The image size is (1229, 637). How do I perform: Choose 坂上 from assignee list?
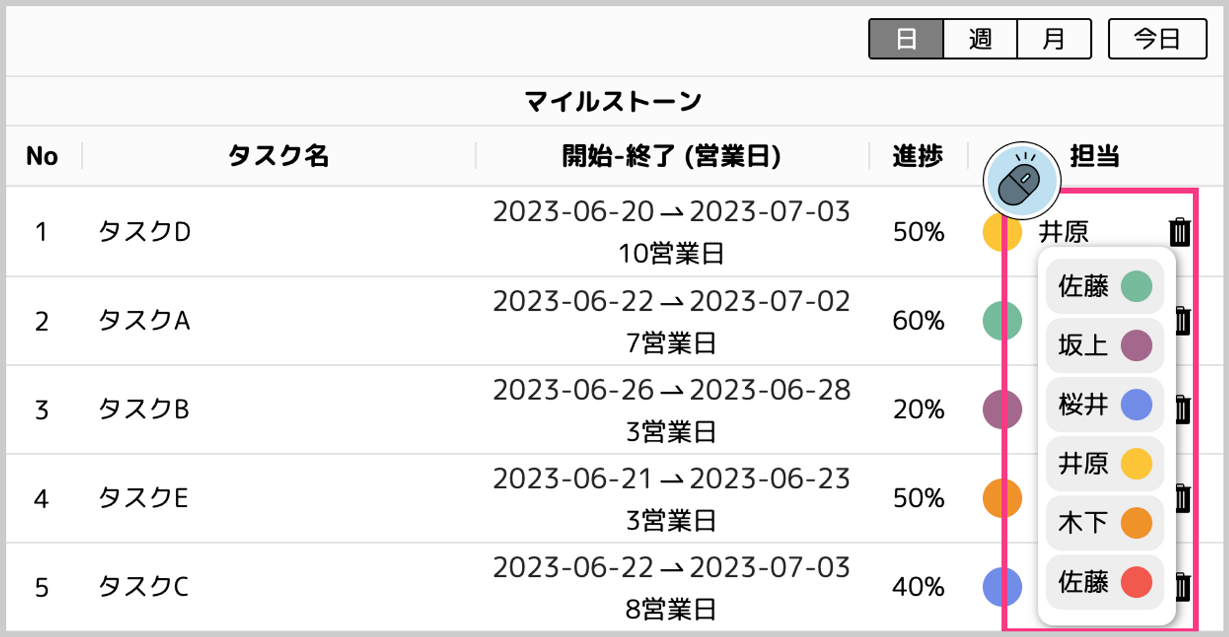[1105, 345]
